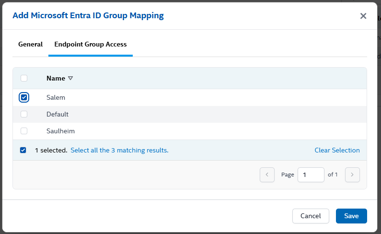
Task: Close the Add Microsoft Entra ID Group Mapping dialog
Action: click(363, 16)
